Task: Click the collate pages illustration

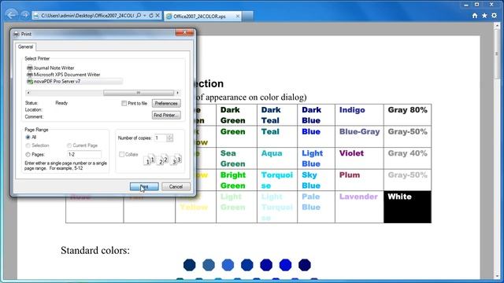Action: [x=163, y=160]
